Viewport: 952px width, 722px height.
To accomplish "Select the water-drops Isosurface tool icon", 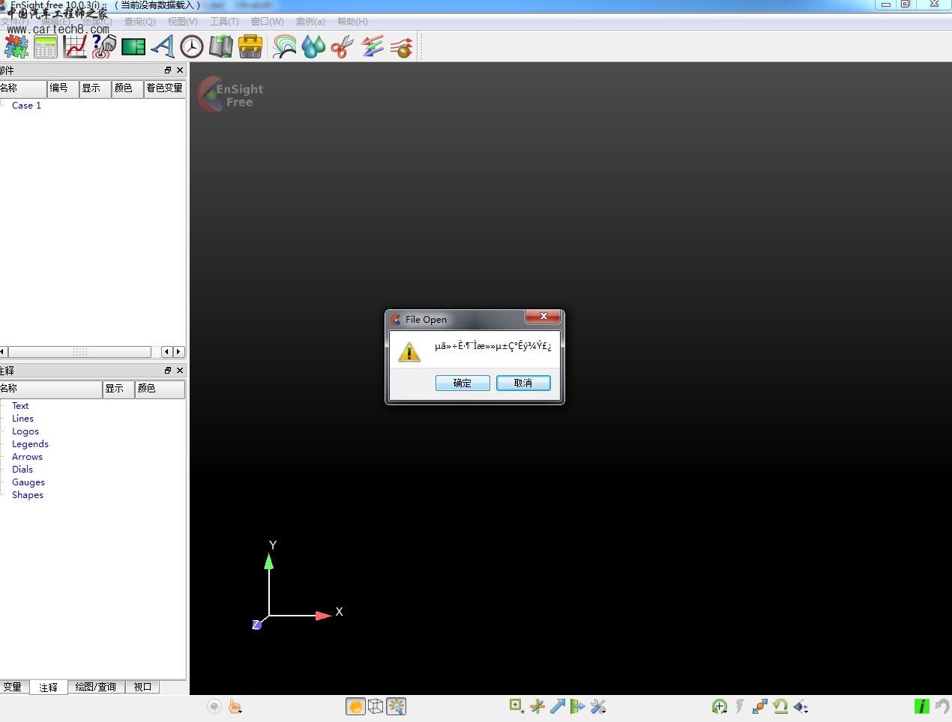I will coord(313,46).
